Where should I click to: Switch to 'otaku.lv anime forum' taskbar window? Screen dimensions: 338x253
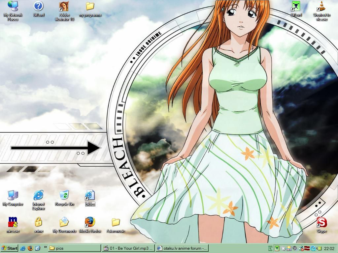click(x=182, y=248)
